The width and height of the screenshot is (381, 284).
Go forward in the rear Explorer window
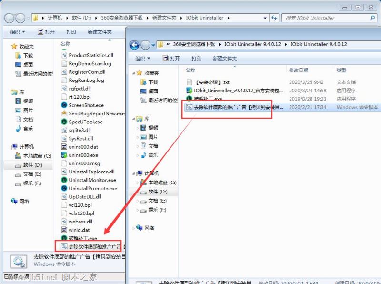coord(20,18)
